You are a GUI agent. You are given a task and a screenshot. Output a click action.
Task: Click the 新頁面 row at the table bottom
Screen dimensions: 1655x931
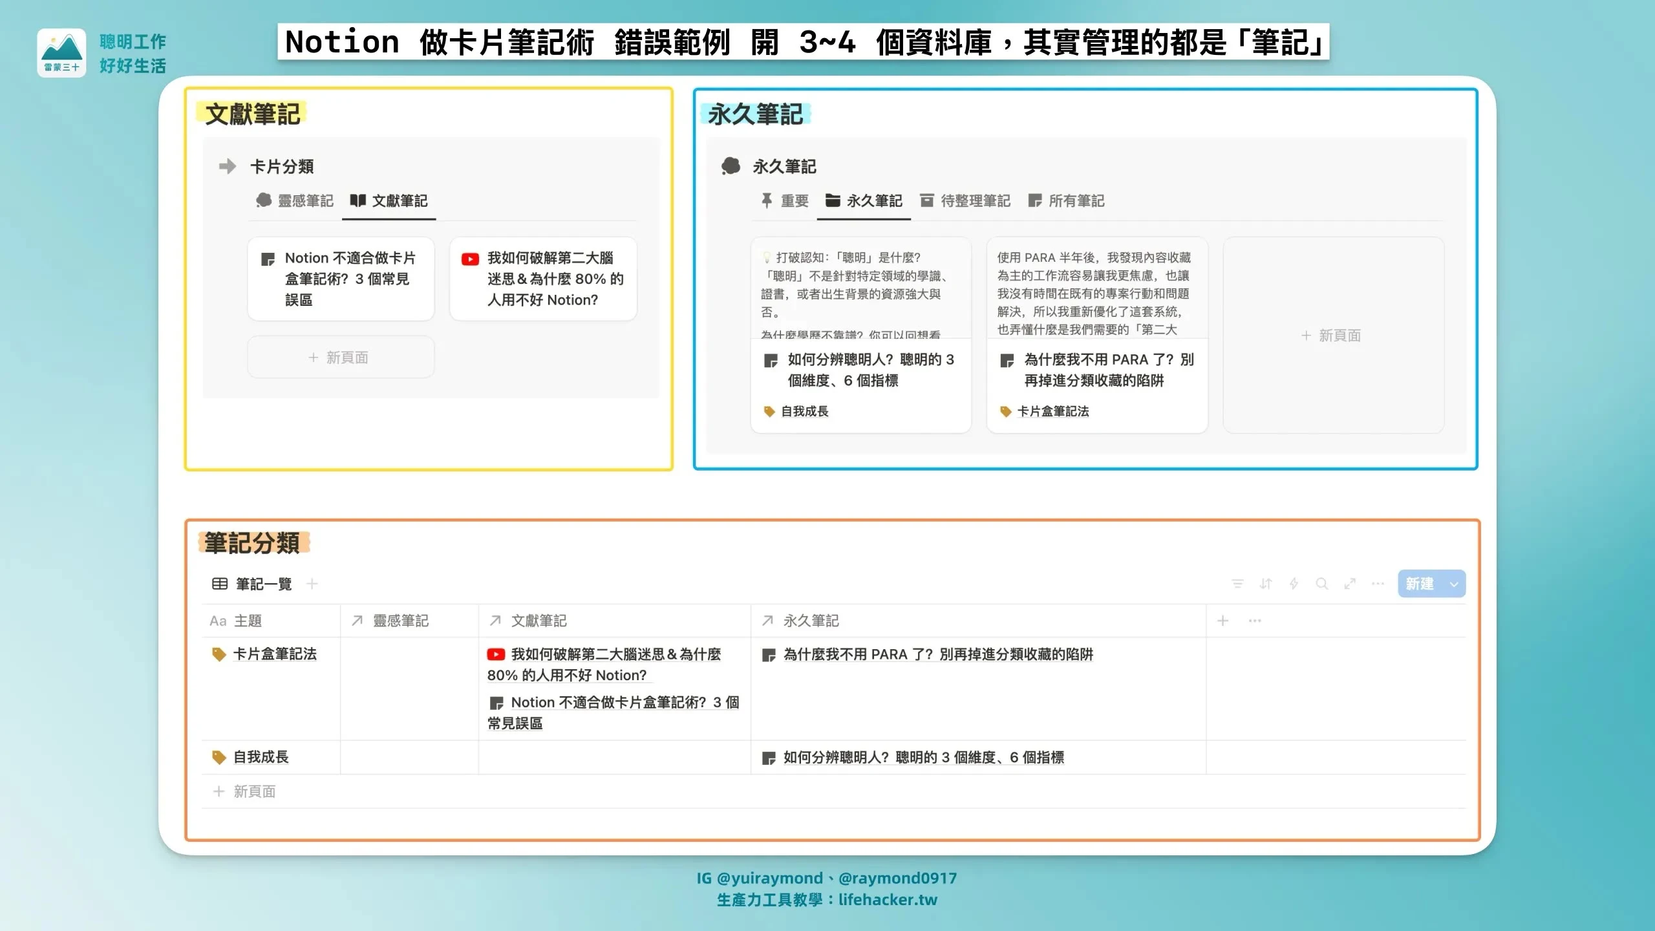point(253,791)
